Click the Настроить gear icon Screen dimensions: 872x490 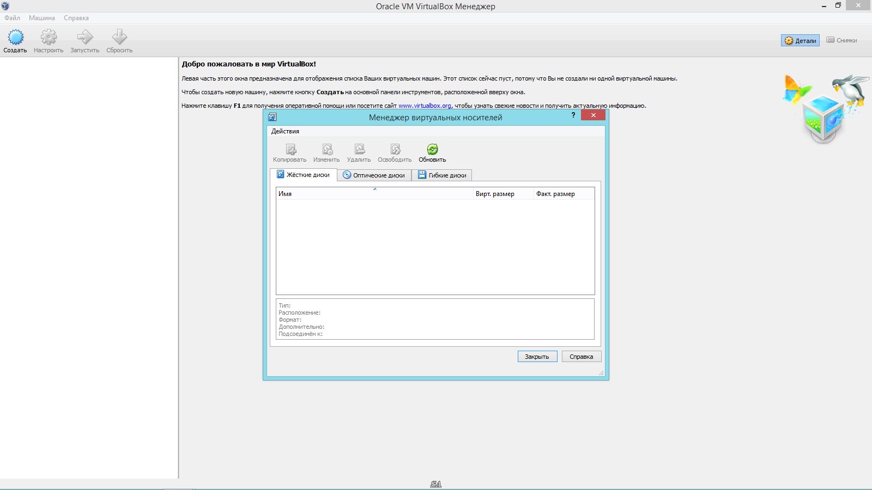49,37
